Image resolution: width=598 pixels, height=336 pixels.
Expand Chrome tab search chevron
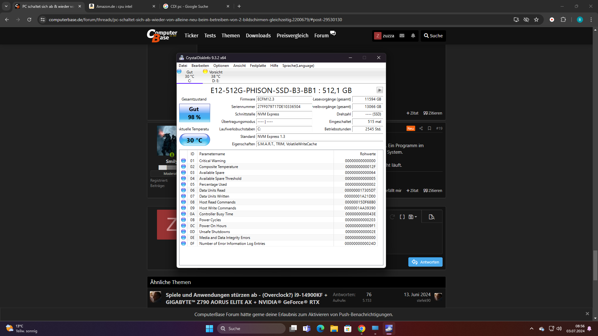(6, 6)
